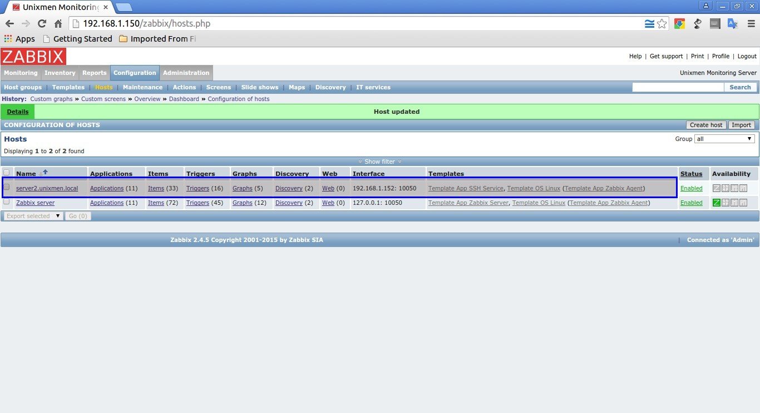
Task: Click Enabled status for Zabbix server
Action: click(692, 203)
